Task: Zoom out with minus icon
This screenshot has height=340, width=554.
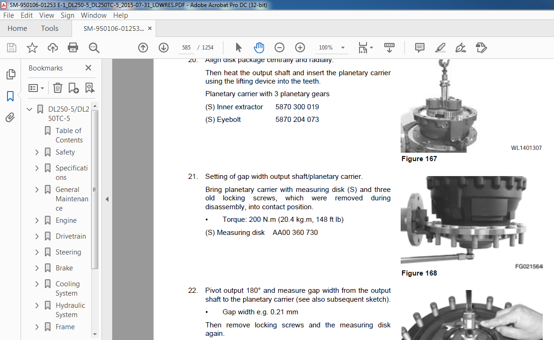Action: [x=280, y=48]
